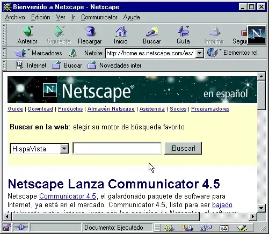Click the Netsite URL address field
Screen dimensions: 269x234
[150, 53]
